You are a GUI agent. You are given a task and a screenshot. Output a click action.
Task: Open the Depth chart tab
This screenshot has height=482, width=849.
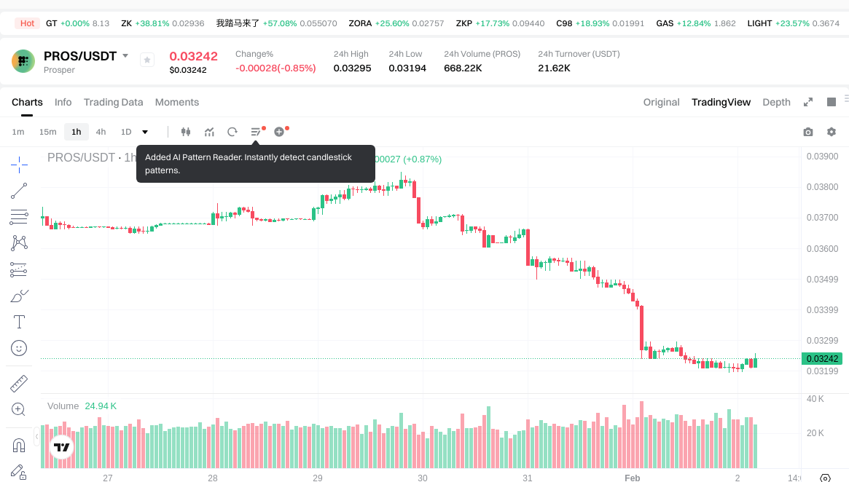tap(776, 102)
